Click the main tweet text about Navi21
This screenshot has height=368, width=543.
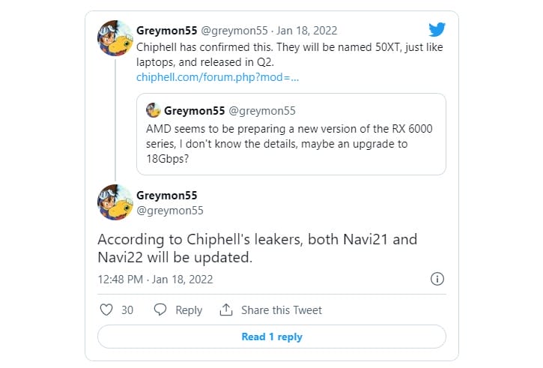point(258,249)
